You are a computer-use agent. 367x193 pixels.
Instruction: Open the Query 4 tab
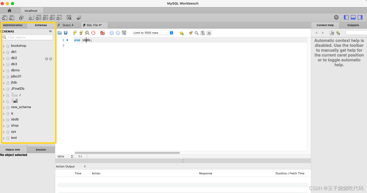(x=68, y=25)
